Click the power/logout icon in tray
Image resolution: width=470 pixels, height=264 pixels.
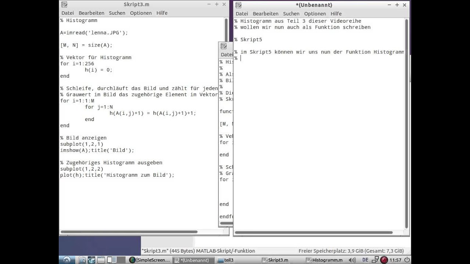pyautogui.click(x=407, y=260)
